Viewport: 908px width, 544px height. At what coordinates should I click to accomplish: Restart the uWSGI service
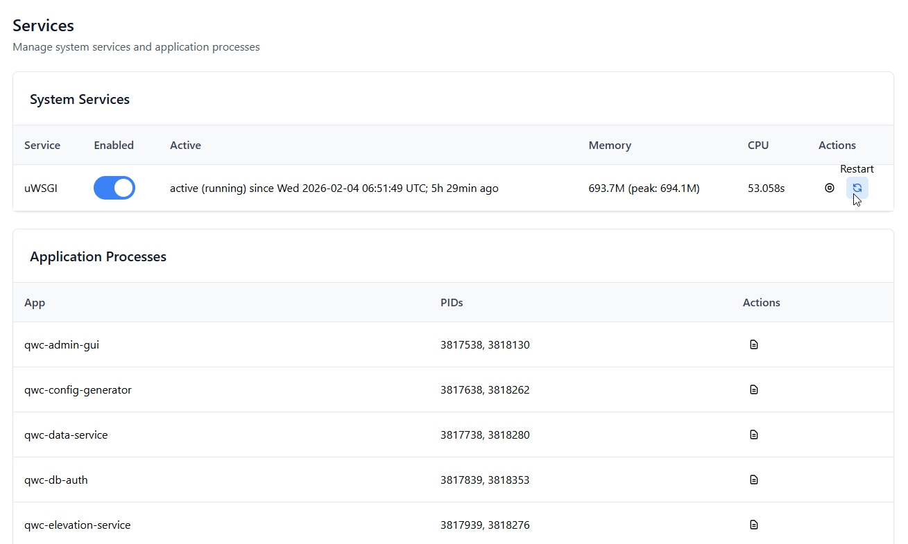(x=857, y=188)
